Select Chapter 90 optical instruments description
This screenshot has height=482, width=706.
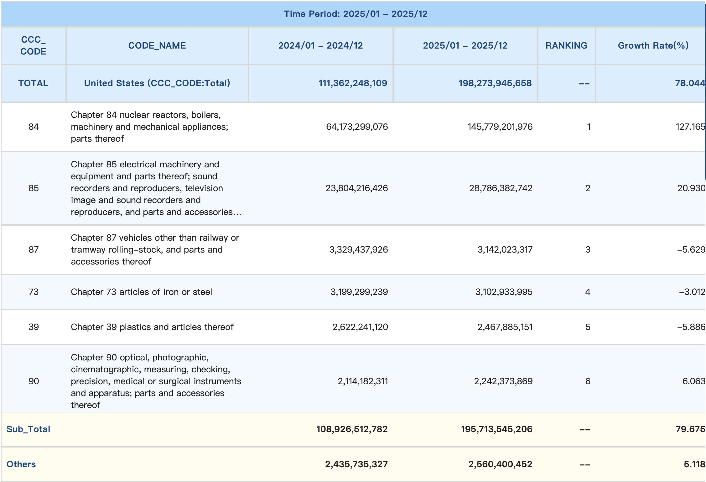pos(156,381)
